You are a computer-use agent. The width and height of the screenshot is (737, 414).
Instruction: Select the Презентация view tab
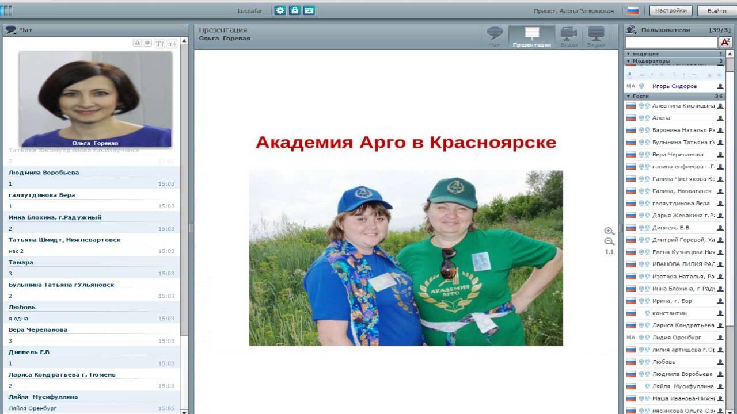[532, 36]
